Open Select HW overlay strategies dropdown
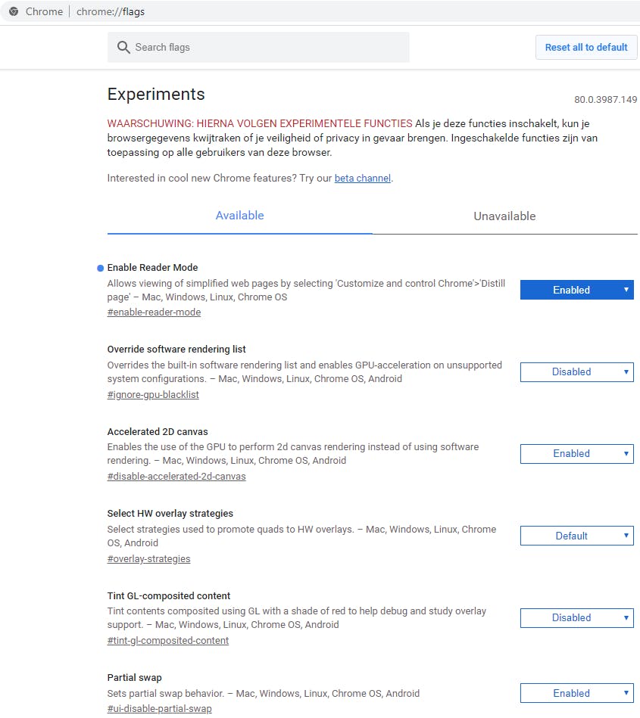 (576, 536)
